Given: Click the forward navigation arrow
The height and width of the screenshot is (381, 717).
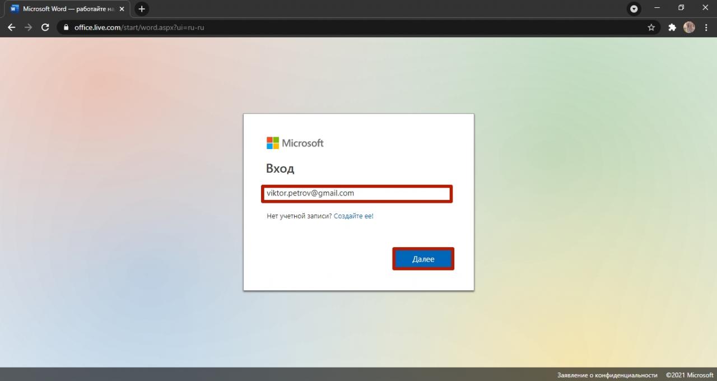Looking at the screenshot, I should point(29,27).
